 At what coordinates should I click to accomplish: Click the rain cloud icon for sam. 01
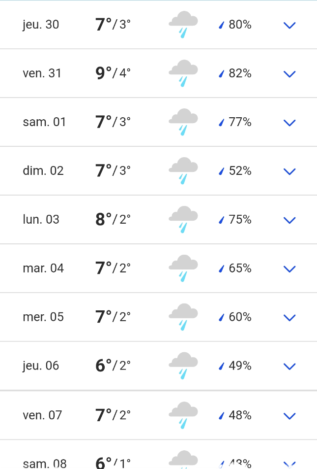pos(183,122)
